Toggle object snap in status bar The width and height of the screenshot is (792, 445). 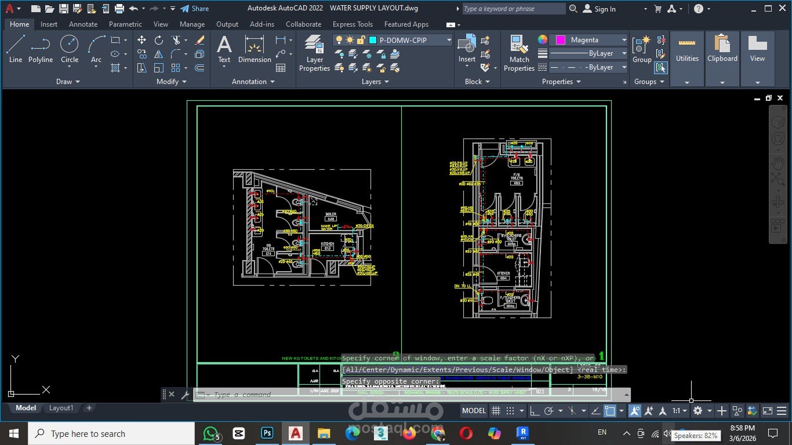(610, 411)
